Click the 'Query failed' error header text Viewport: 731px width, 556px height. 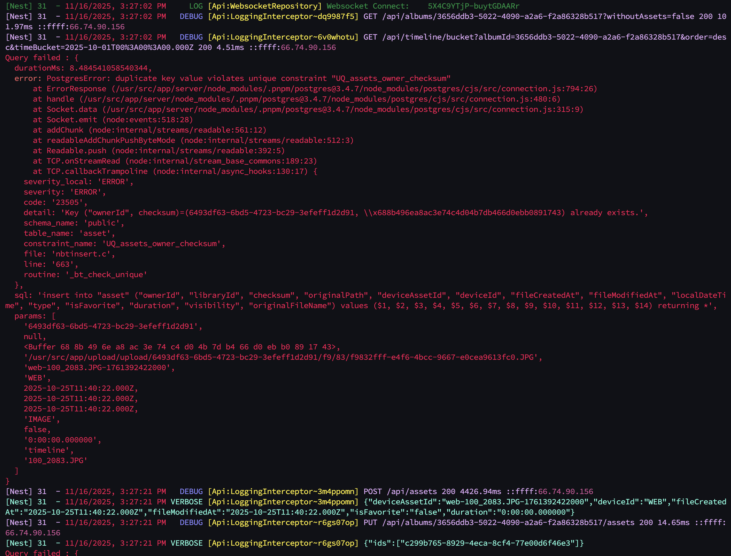tap(33, 58)
